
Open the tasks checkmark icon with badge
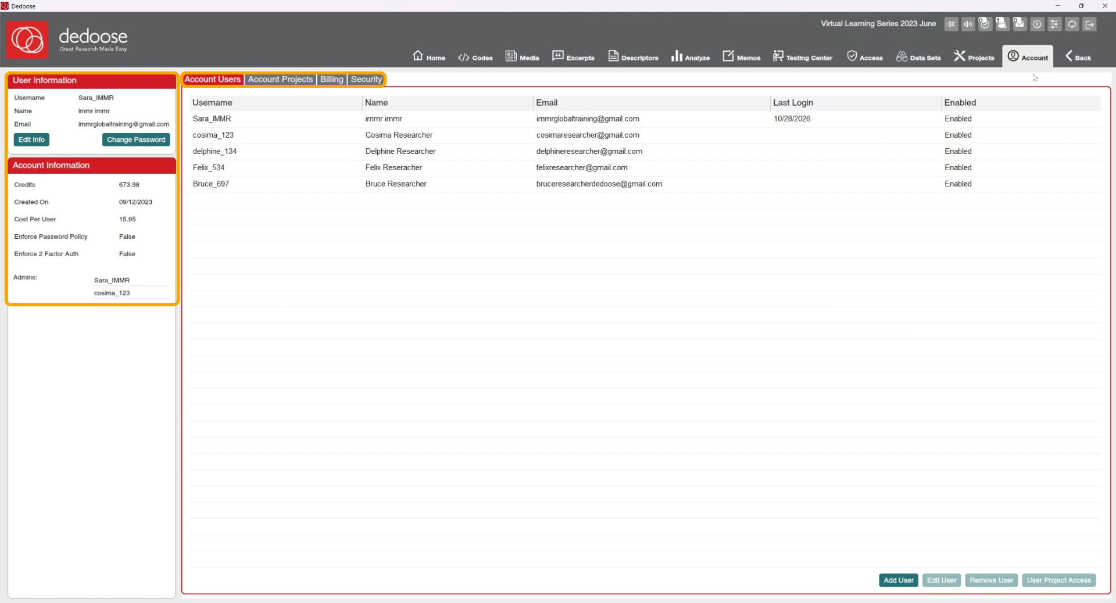point(985,24)
